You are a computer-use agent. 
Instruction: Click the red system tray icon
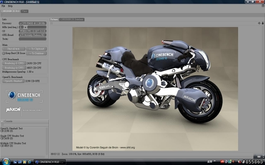click(222, 162)
